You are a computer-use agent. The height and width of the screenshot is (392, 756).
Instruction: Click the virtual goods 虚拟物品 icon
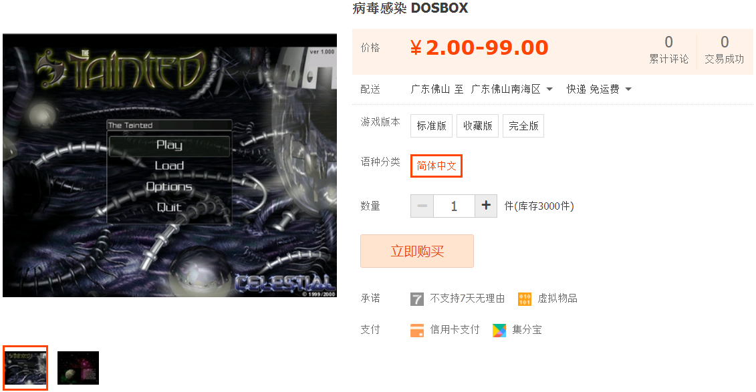(524, 299)
